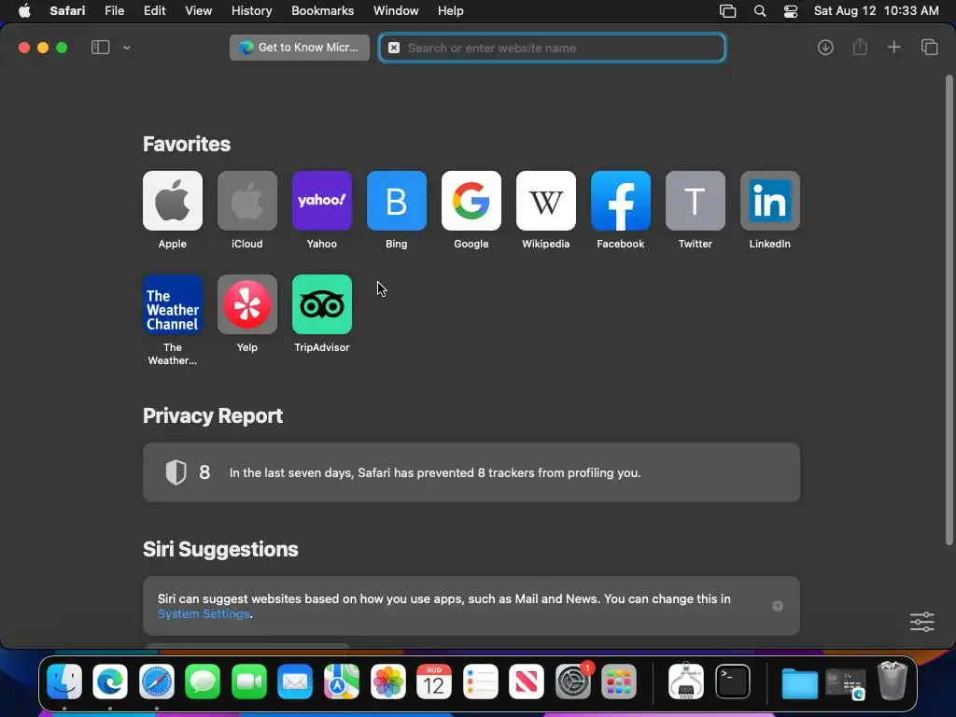Click Safari compass icon in Dock
The image size is (956, 717).
tap(157, 682)
